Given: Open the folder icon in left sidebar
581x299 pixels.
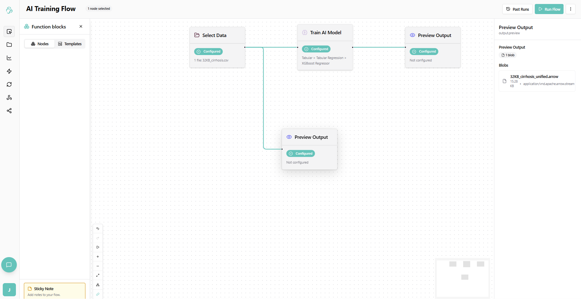Looking at the screenshot, I should [9, 45].
